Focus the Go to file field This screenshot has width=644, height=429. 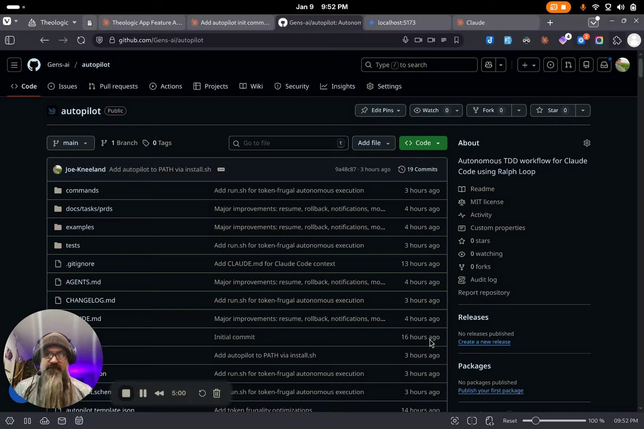pyautogui.click(x=289, y=143)
